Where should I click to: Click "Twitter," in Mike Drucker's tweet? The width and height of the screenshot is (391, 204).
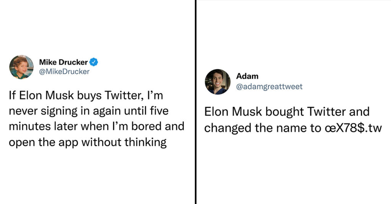coord(124,96)
